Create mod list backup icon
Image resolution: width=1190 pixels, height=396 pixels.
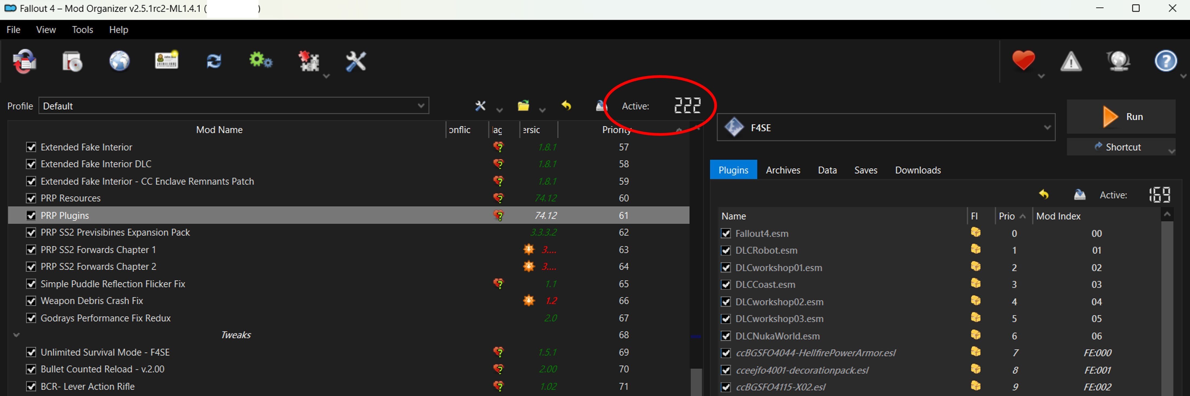600,106
